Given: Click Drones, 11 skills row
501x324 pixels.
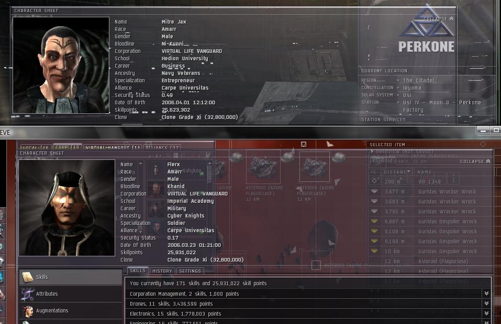Looking at the screenshot, I should pyautogui.click(x=308, y=304).
